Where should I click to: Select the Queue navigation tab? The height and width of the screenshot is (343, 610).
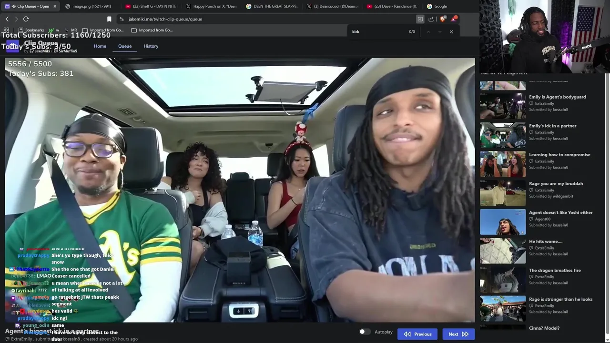pos(125,46)
